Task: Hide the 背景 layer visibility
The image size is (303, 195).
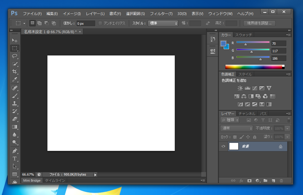Action: pyautogui.click(x=223, y=146)
